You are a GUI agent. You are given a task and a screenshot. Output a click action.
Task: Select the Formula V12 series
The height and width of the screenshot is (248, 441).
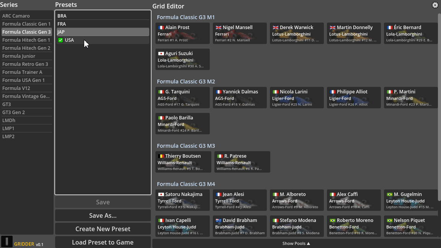pos(26,88)
